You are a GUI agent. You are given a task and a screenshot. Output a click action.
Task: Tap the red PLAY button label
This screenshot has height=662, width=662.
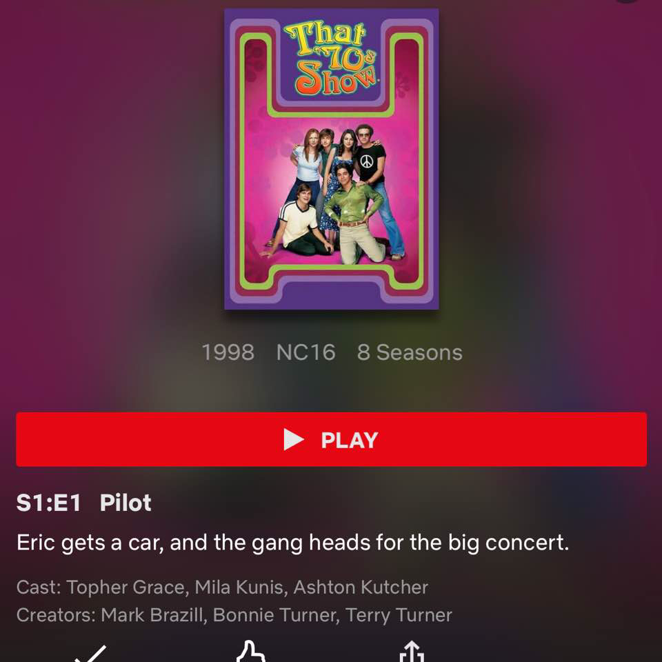[x=349, y=441]
